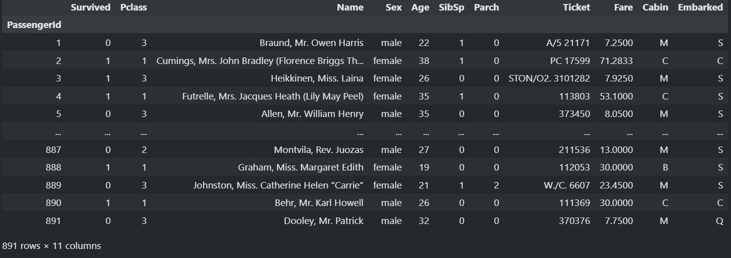Click the SibSp column header

coord(451,7)
